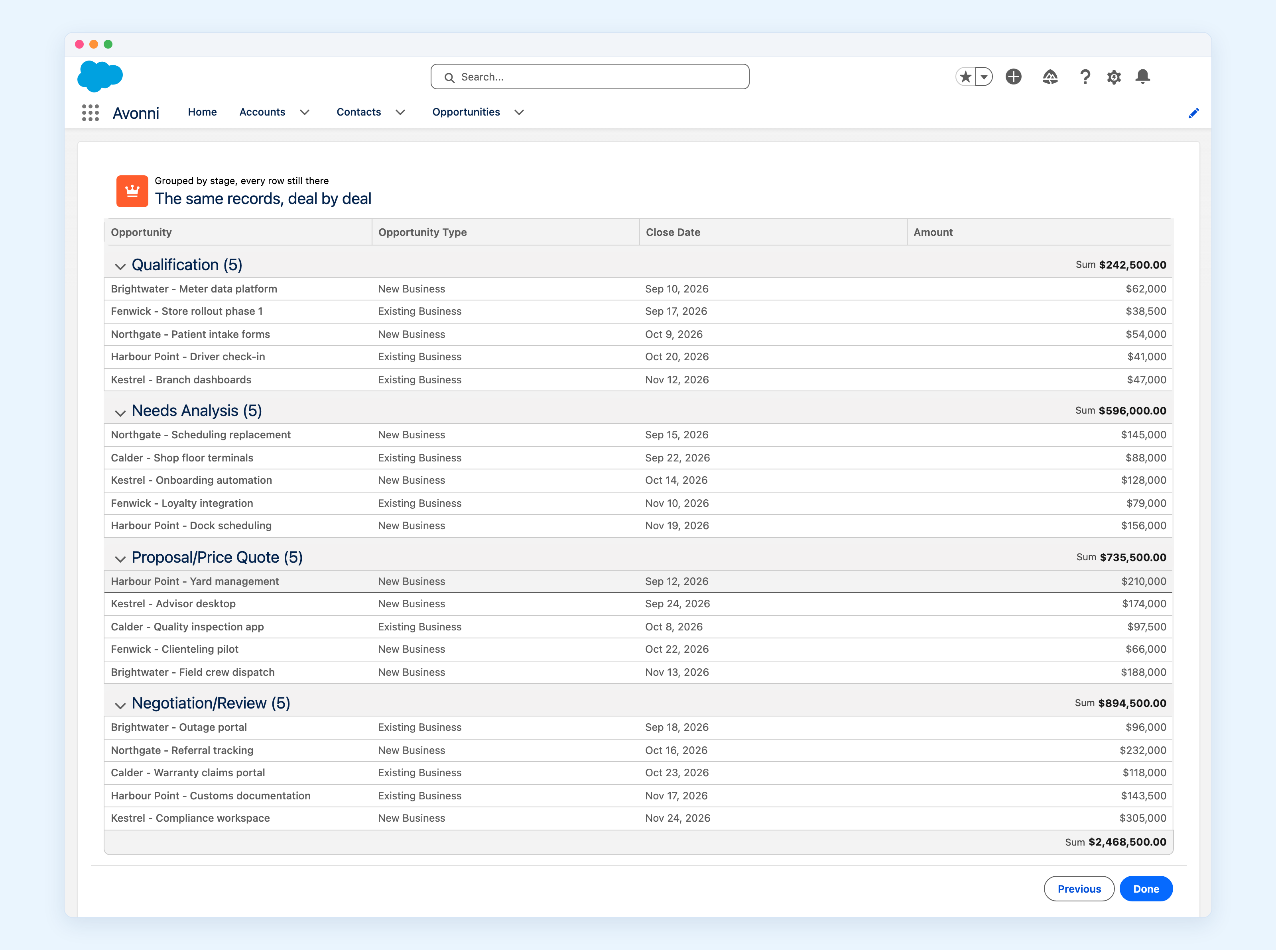Open the Setup gear icon

[x=1114, y=77]
